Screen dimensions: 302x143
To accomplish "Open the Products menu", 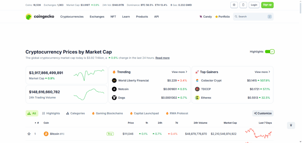I will (x=142, y=17).
